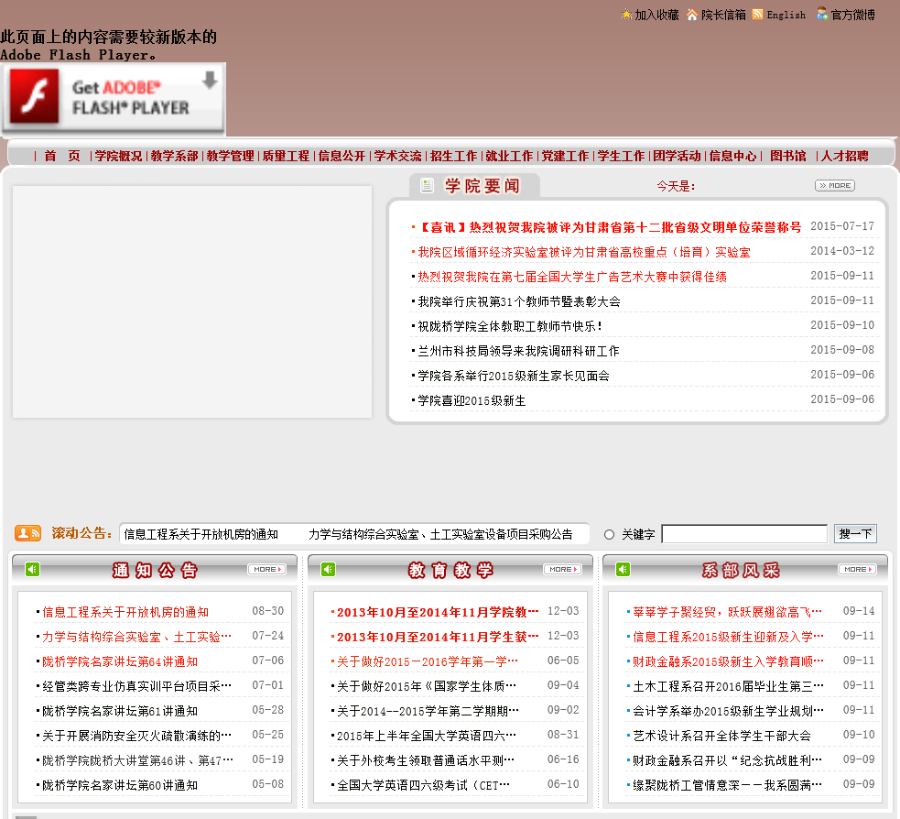
Task: Open 土木工程系召开2016届毕业生 news
Action: [x=729, y=686]
